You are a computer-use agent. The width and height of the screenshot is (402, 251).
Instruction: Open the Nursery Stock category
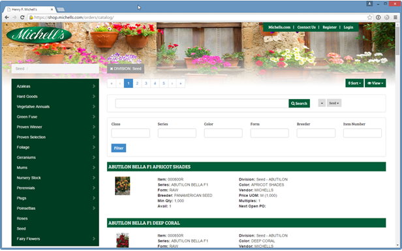tap(55, 178)
